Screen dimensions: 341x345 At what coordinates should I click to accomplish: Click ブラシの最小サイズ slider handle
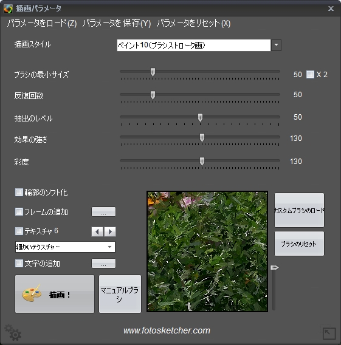coord(153,72)
